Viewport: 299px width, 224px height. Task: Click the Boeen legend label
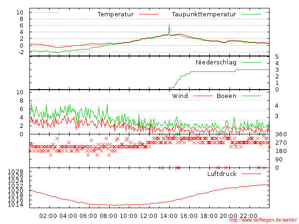(226, 96)
